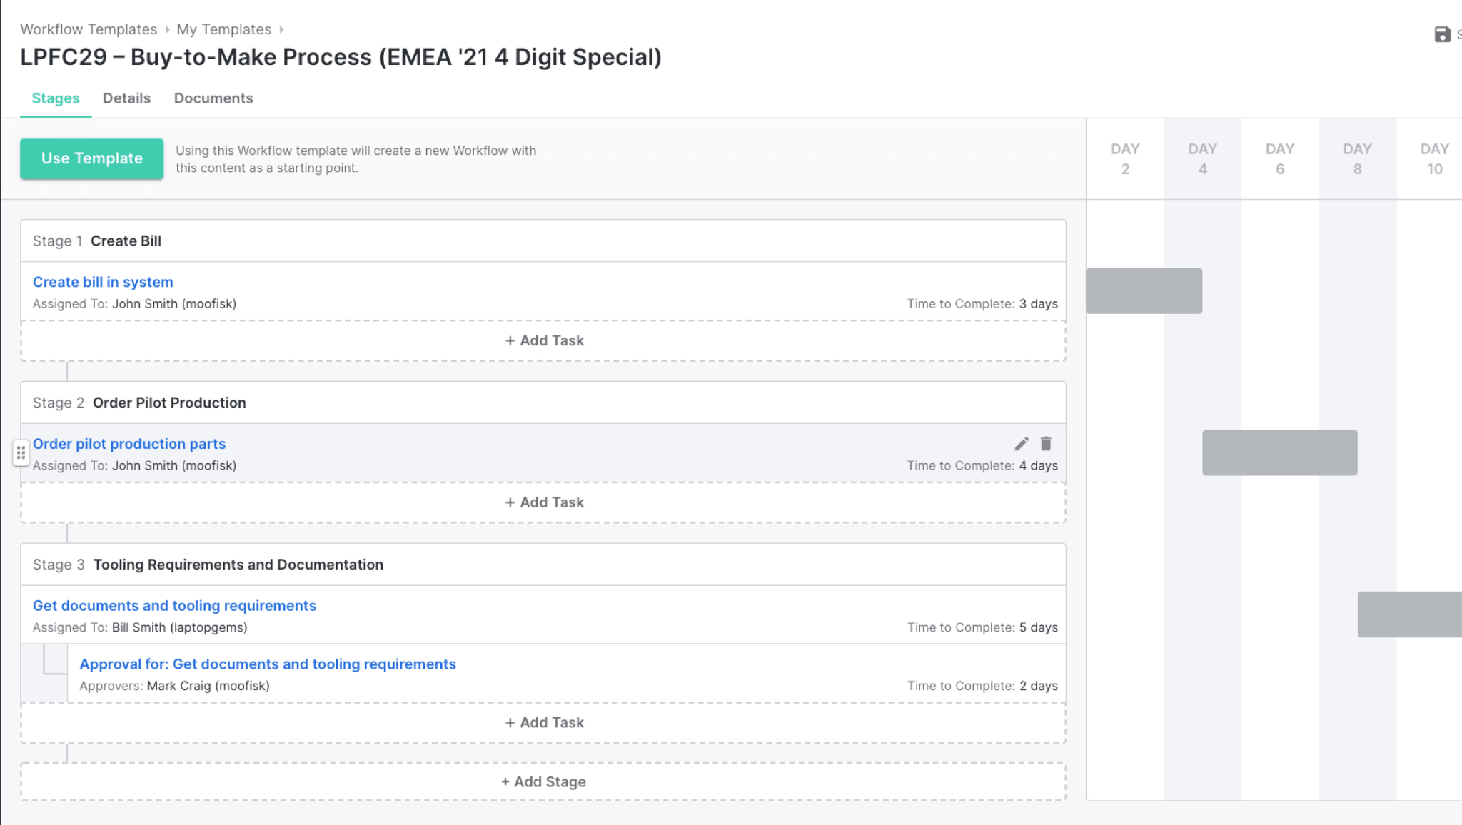Switch to the Details tab

[x=126, y=98]
